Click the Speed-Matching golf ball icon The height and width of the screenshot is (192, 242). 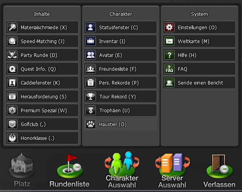tap(12, 41)
